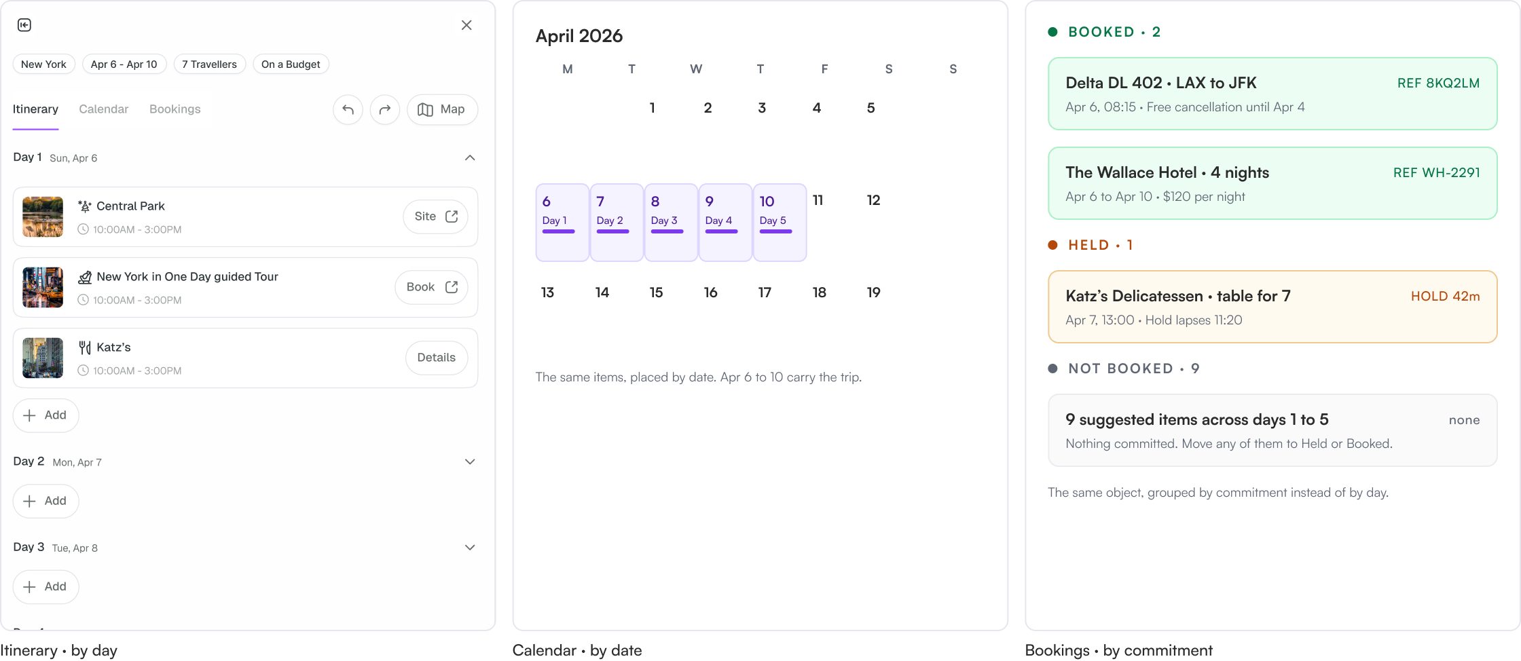The image size is (1521, 661).
Task: Click April 1 on the calendar
Action: coord(653,108)
